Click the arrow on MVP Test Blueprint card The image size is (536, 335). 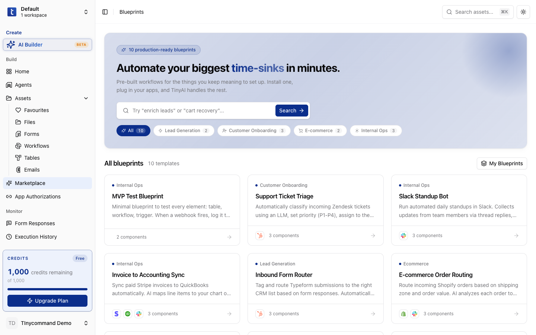229,237
